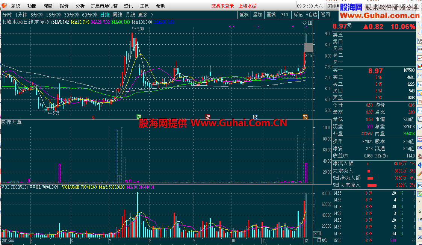
Task: Add stock via +自选 toggle
Action: point(312,15)
